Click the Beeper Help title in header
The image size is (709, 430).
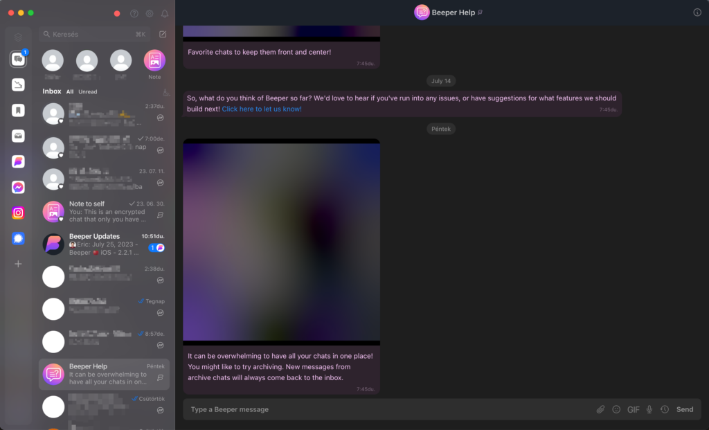click(x=453, y=12)
